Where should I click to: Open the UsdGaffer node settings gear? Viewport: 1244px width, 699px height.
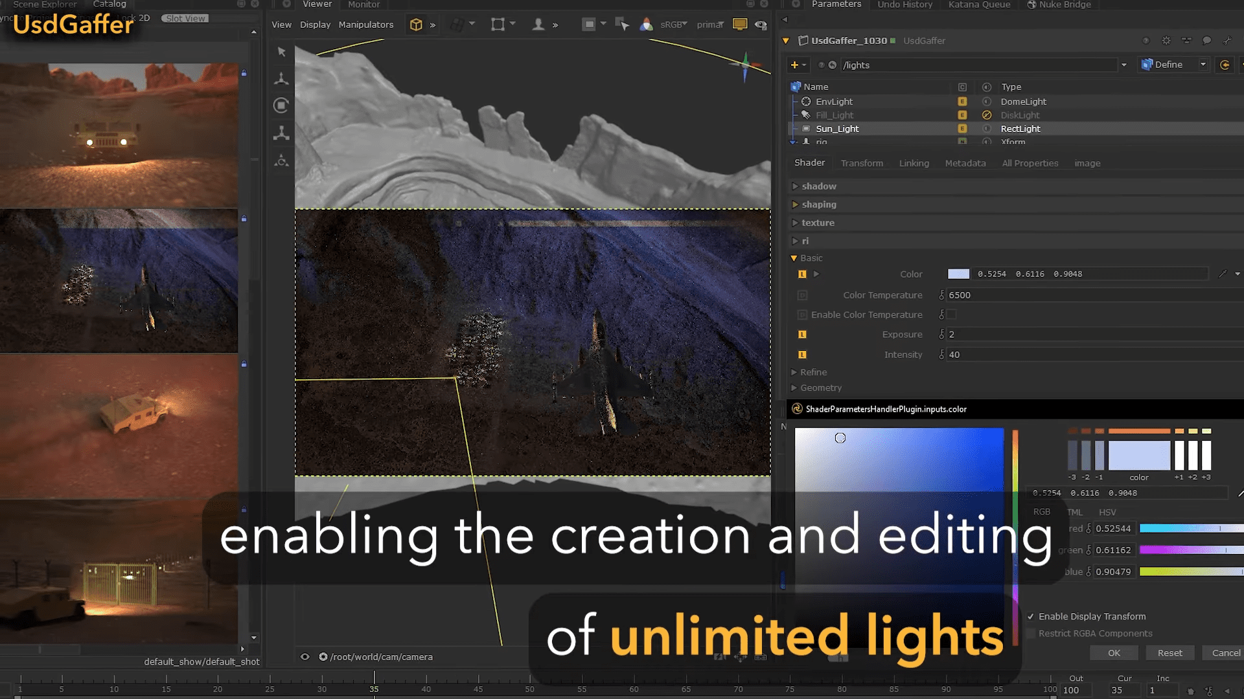tap(1166, 41)
